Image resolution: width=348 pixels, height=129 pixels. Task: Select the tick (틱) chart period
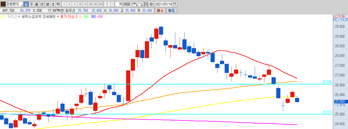[58, 4]
